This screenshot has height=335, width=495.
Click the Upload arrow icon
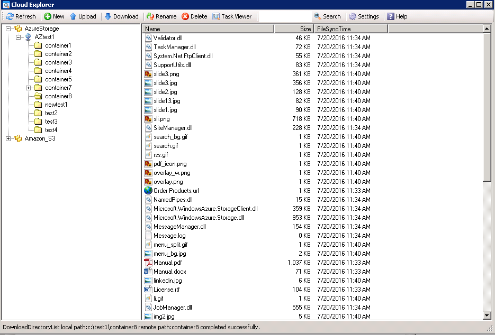[x=73, y=16]
